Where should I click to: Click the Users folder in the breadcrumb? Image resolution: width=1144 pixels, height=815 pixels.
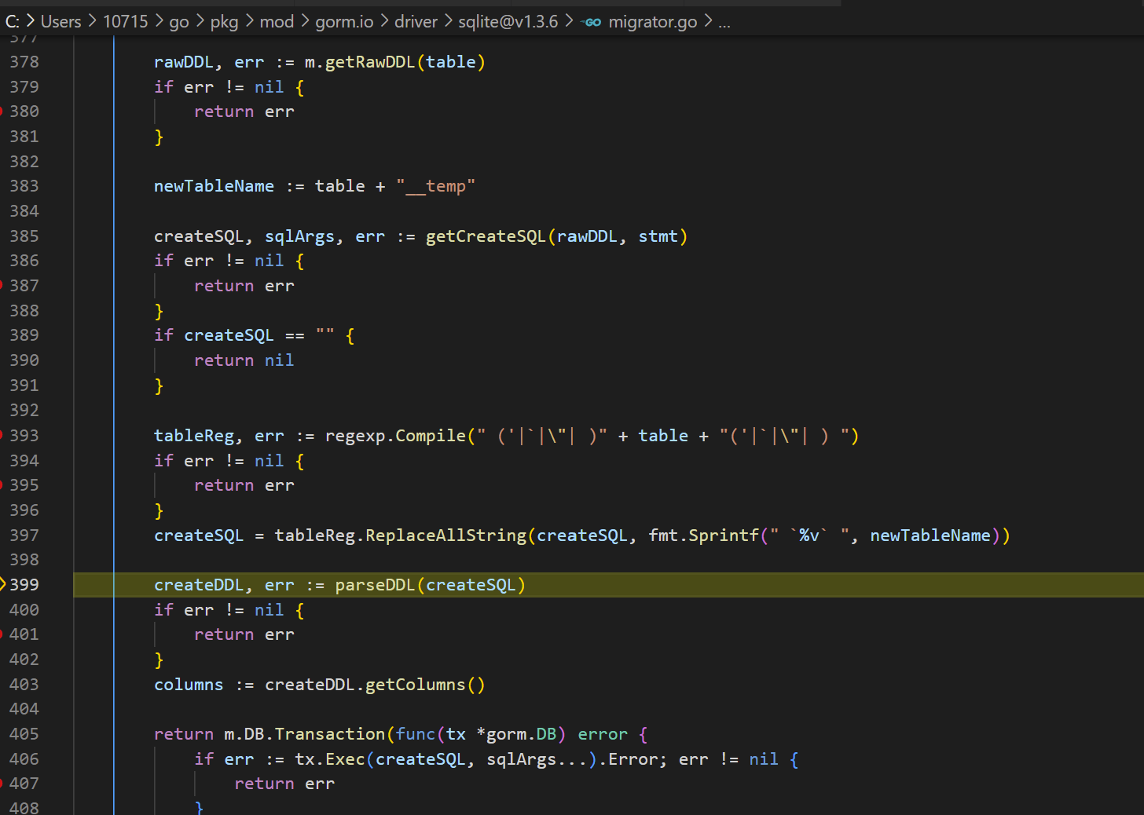point(61,21)
